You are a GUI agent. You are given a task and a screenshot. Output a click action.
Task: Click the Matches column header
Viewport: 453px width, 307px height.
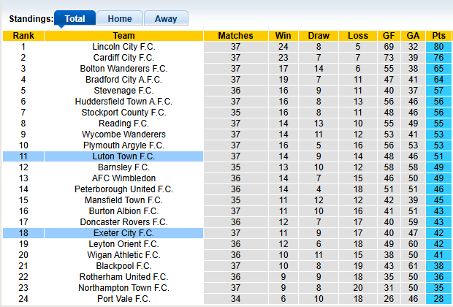click(x=235, y=36)
